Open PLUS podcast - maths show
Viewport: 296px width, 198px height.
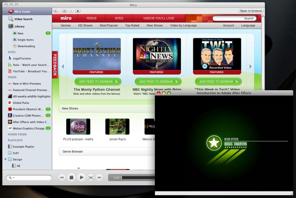click(x=78, y=127)
